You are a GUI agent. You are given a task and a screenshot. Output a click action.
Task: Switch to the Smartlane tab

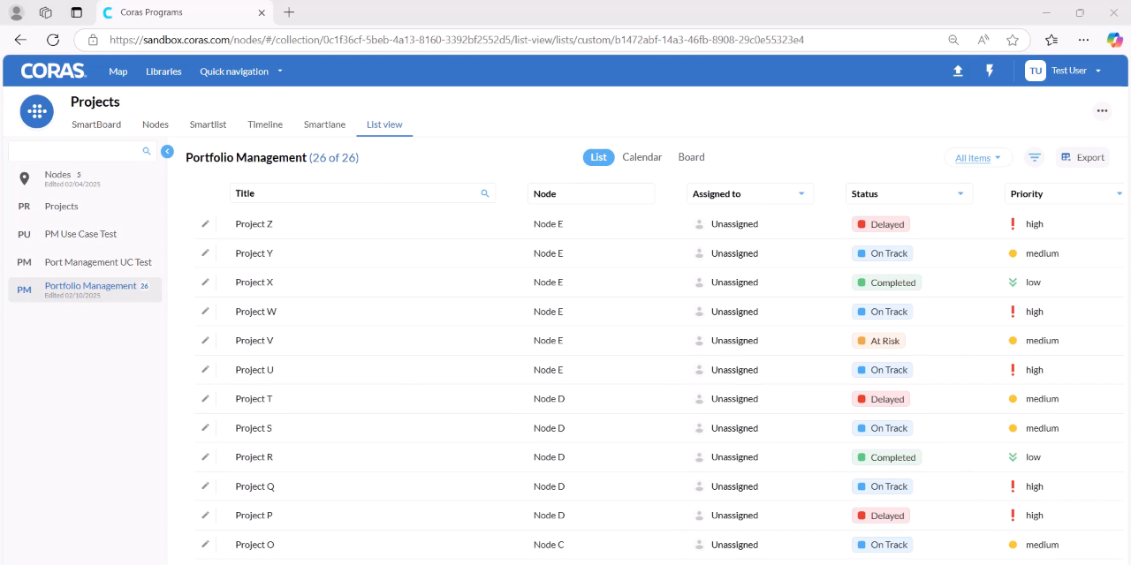pos(324,124)
